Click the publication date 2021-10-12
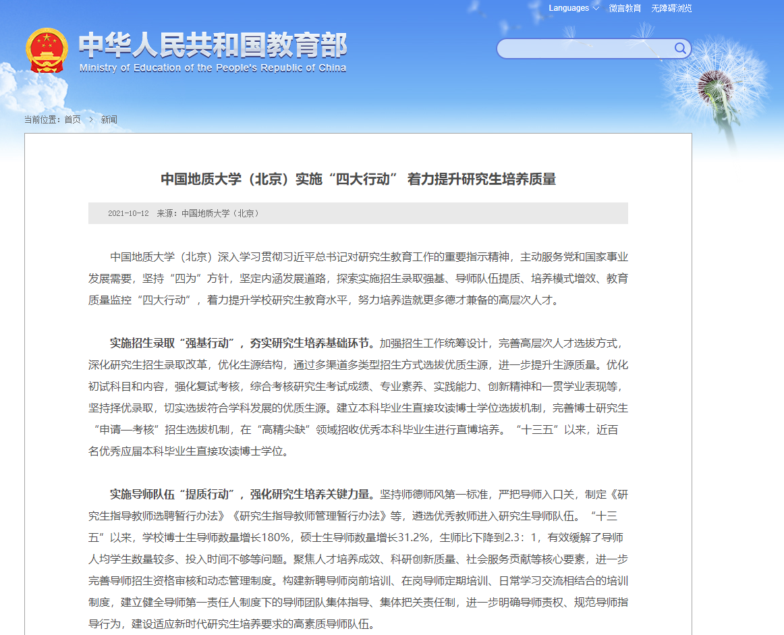Image resolution: width=784 pixels, height=635 pixels. (x=128, y=213)
